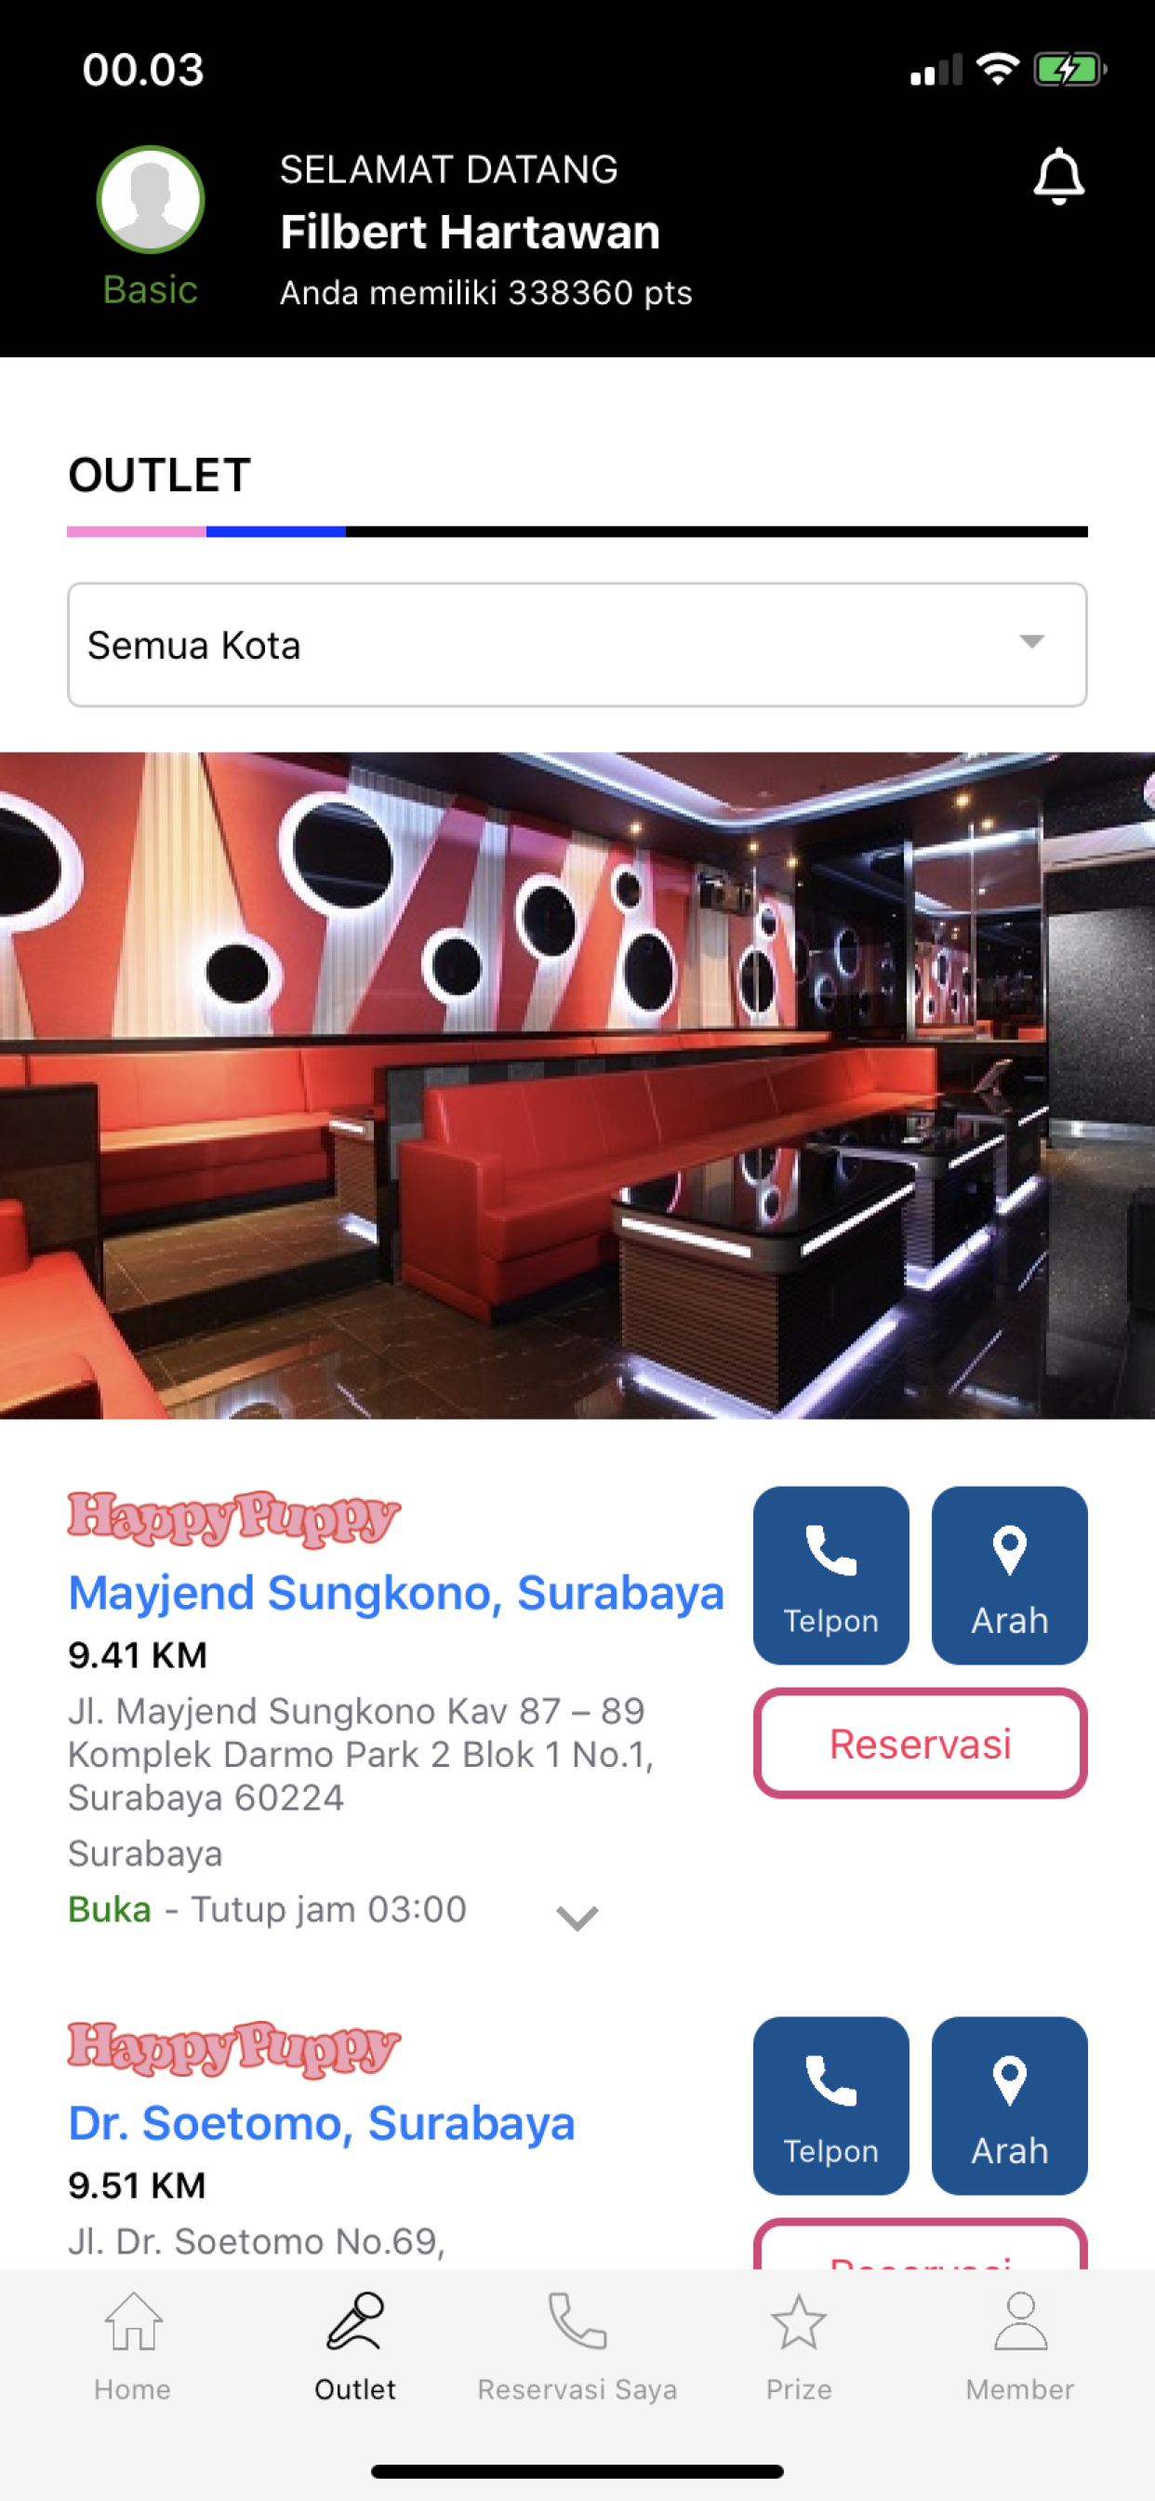Tap the Happy Puppy logo above Mayjend Sungkono
The height and width of the screenshot is (2501, 1155).
tap(234, 1518)
